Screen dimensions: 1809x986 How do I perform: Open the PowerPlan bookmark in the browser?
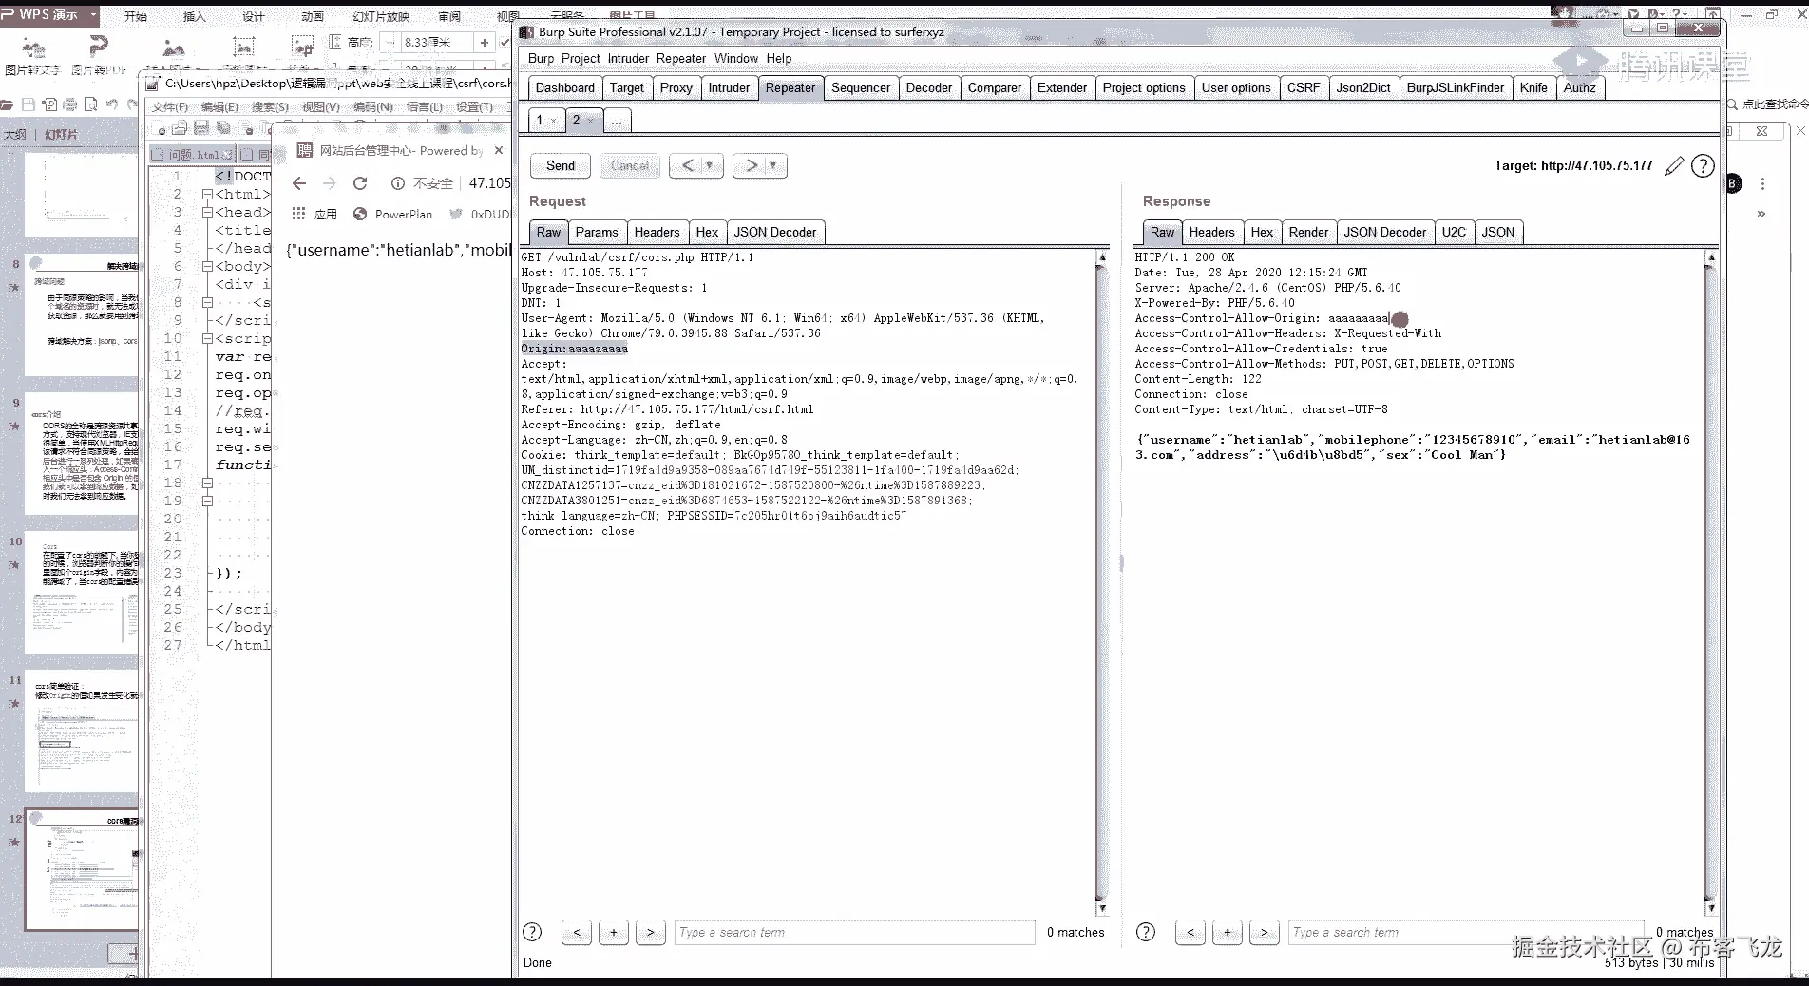point(392,215)
